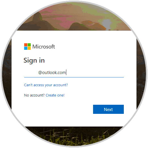Click the Sign in heading

click(x=34, y=60)
